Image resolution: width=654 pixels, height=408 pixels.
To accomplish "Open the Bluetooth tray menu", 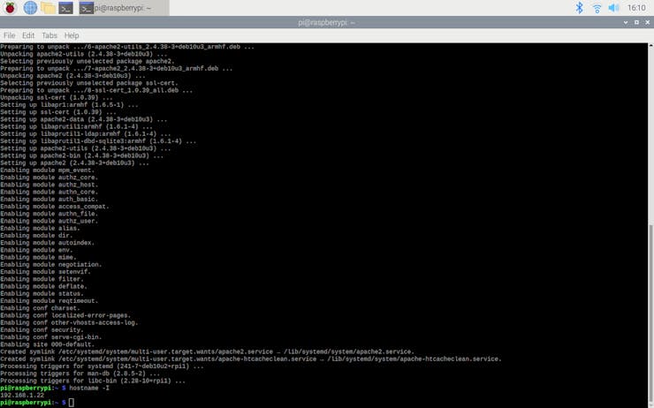I will click(579, 7).
